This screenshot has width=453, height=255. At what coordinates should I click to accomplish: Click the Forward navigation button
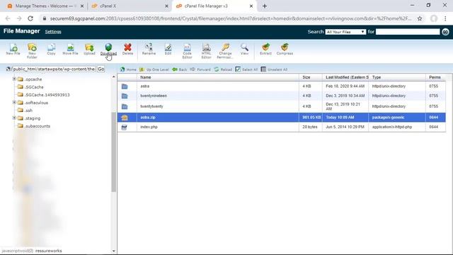pyautogui.click(x=200, y=69)
